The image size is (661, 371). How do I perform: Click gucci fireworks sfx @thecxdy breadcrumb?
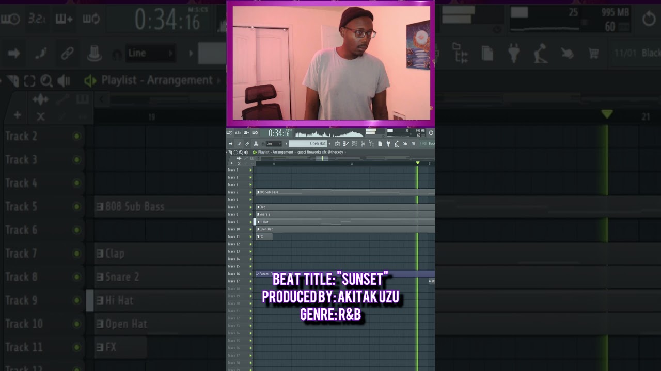point(320,153)
